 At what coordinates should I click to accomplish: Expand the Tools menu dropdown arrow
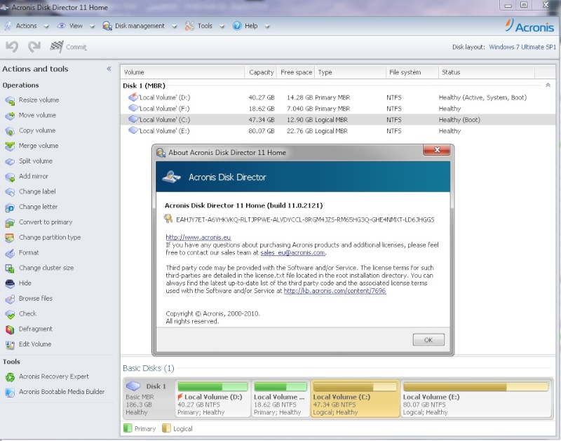pyautogui.click(x=222, y=26)
